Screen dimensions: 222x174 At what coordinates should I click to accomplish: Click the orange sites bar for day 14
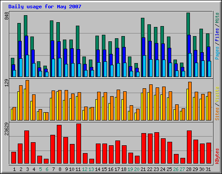[99, 106]
